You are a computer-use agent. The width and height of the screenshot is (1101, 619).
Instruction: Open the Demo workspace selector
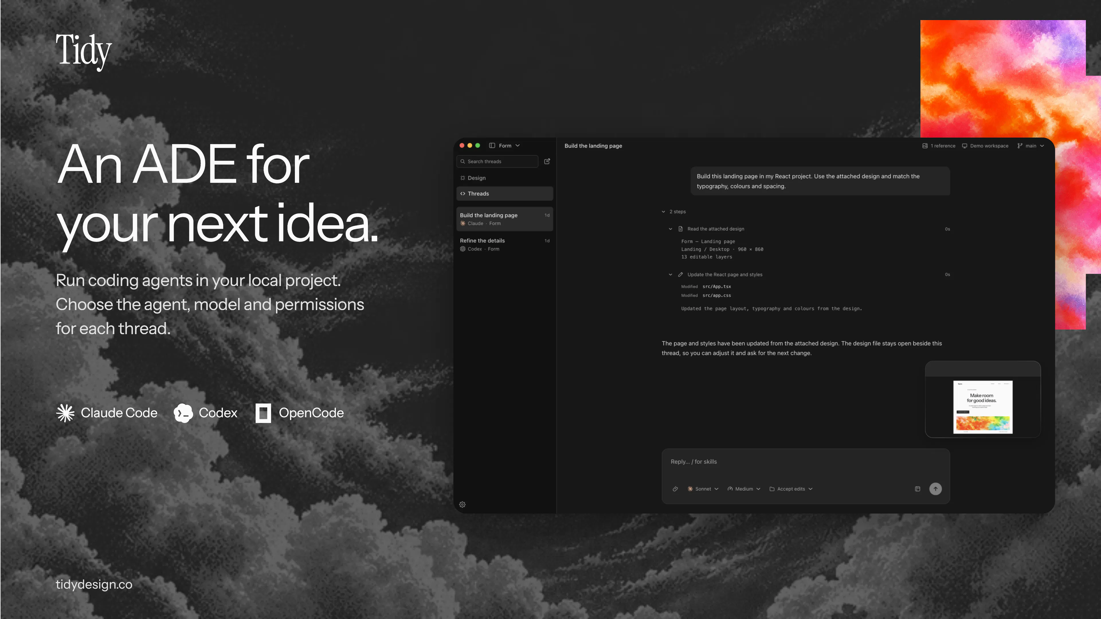tap(985, 146)
